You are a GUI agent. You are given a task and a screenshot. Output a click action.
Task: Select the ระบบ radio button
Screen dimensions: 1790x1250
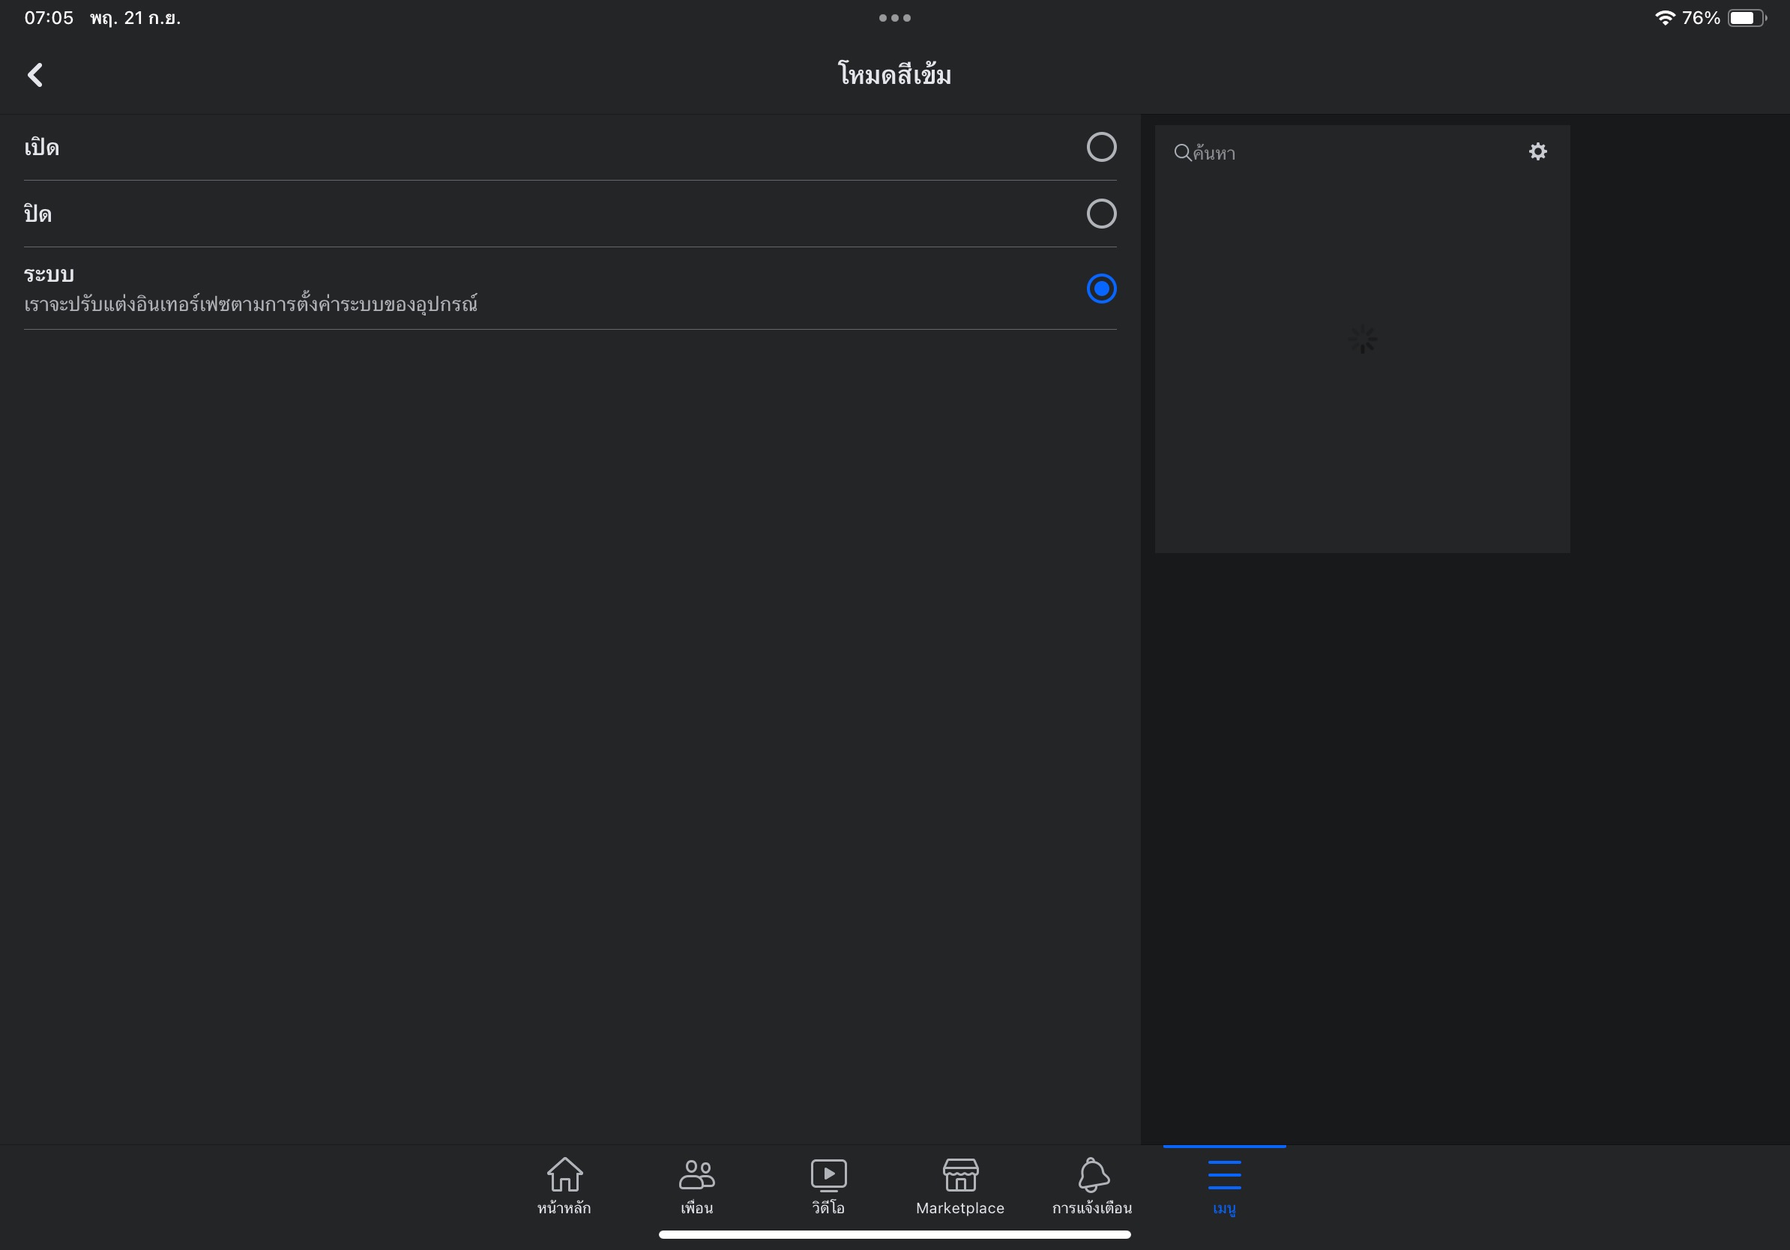tap(1101, 289)
